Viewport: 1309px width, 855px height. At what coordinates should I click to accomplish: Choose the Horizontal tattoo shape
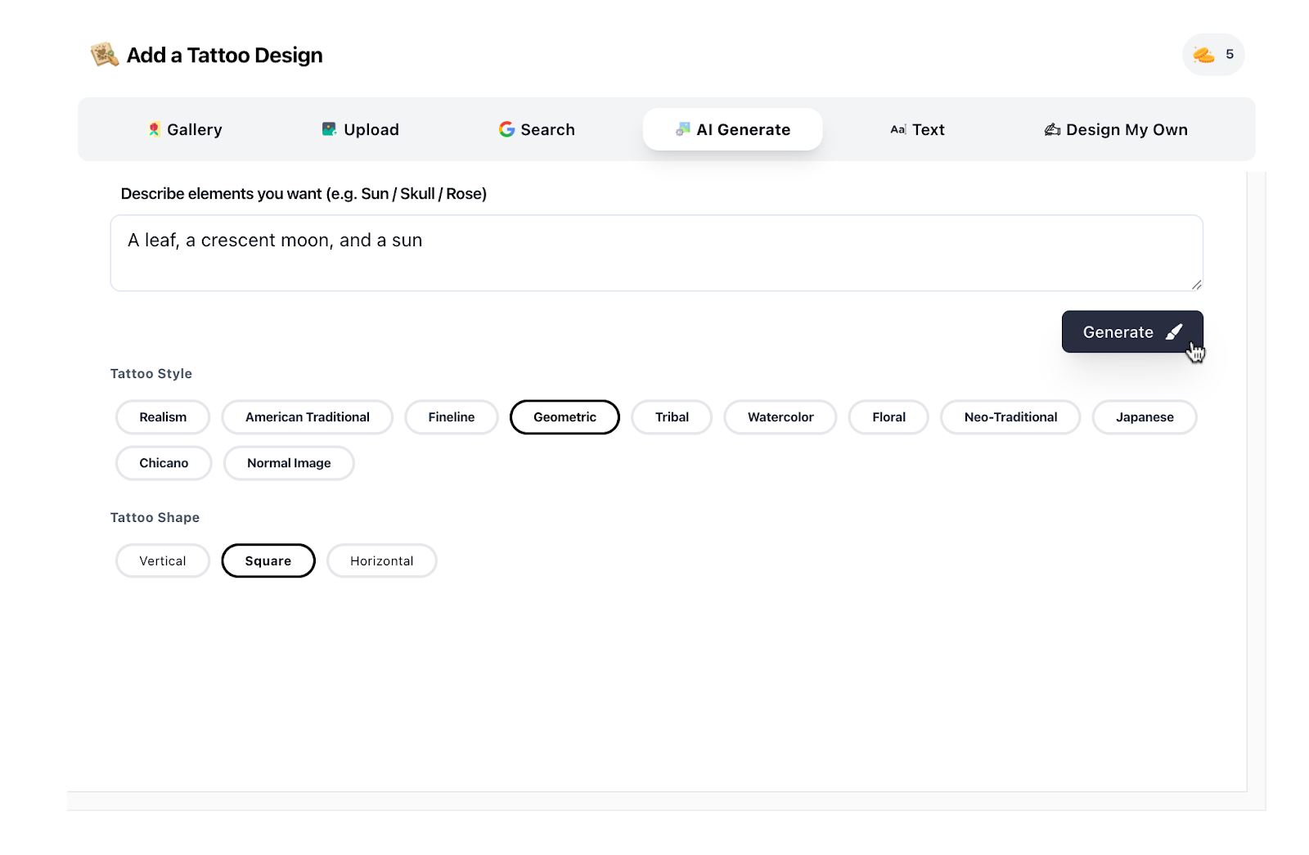[381, 560]
